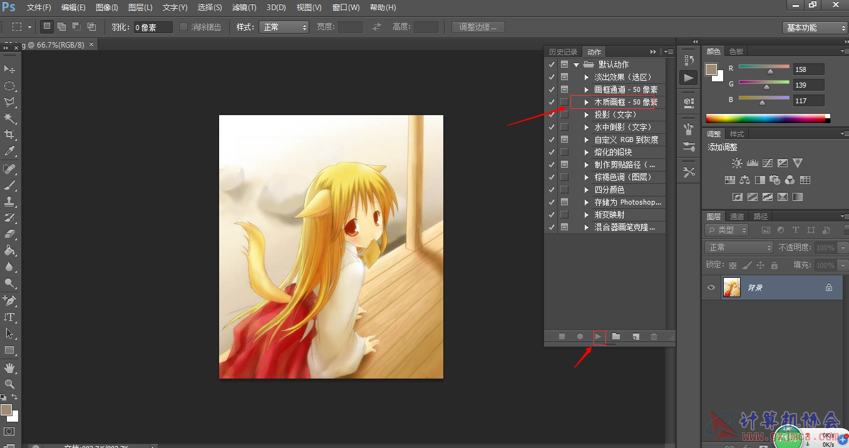Add a Levels adjustment
This screenshot has width=849, height=448.
click(x=753, y=163)
